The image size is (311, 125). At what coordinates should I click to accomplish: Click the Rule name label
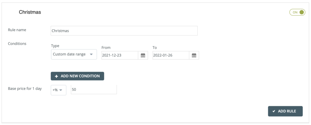(17, 30)
